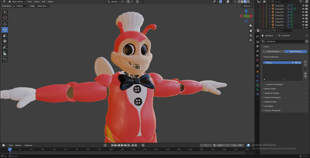Click Rest Position button
This screenshot has width=310, height=158.
pyautogui.click(x=296, y=52)
